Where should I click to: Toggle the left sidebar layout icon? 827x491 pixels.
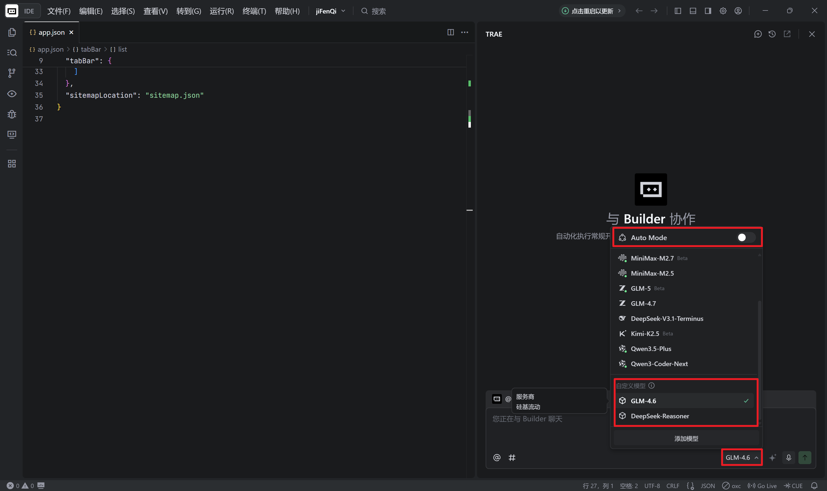(678, 11)
